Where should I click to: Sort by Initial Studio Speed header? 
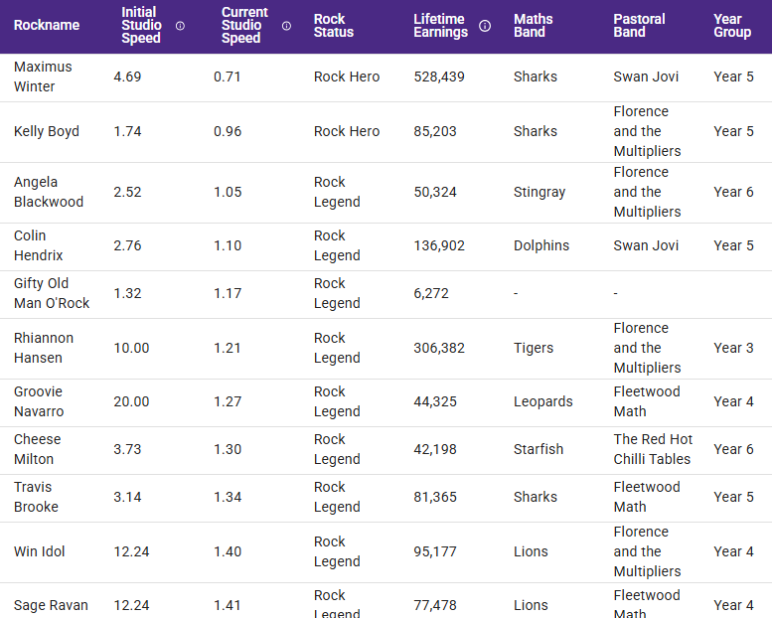coord(141,26)
